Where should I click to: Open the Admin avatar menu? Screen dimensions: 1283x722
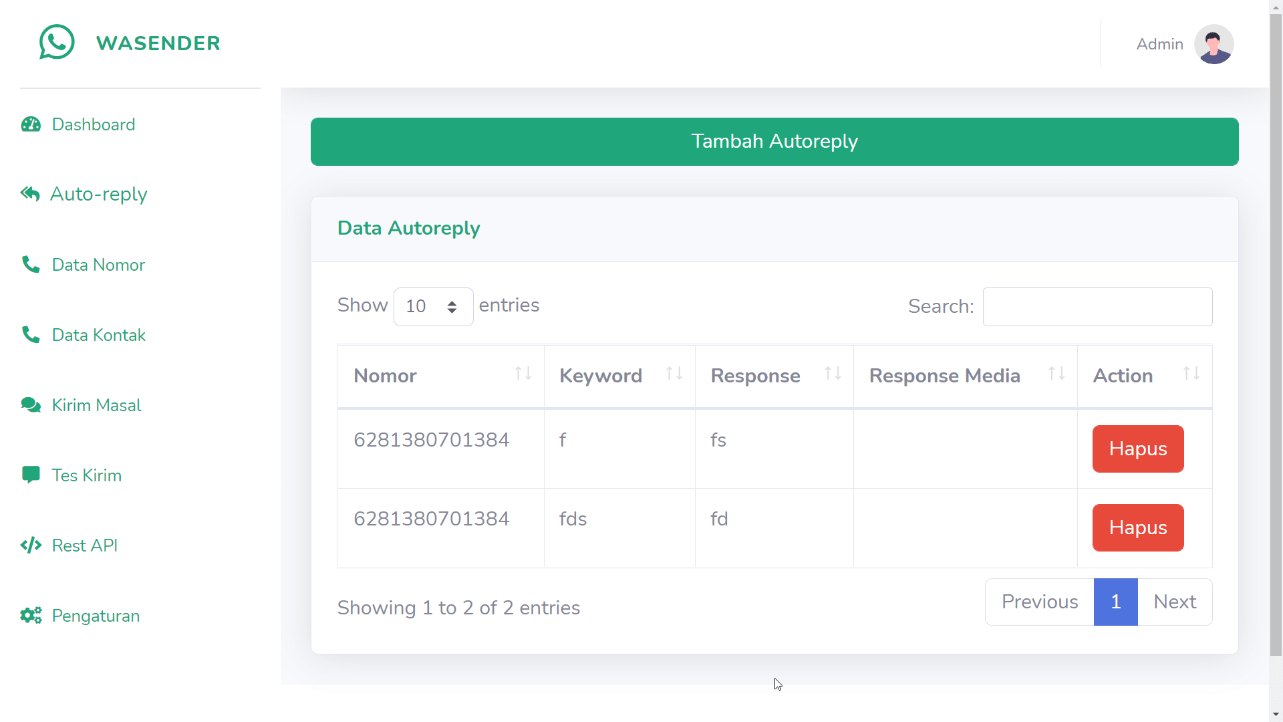(x=1214, y=44)
